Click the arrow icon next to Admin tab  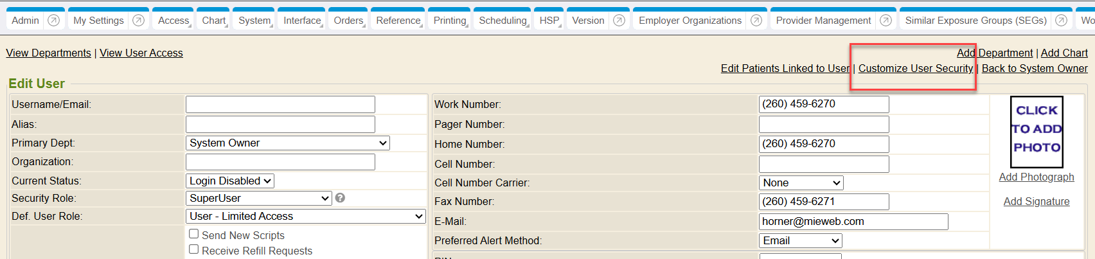[54, 21]
